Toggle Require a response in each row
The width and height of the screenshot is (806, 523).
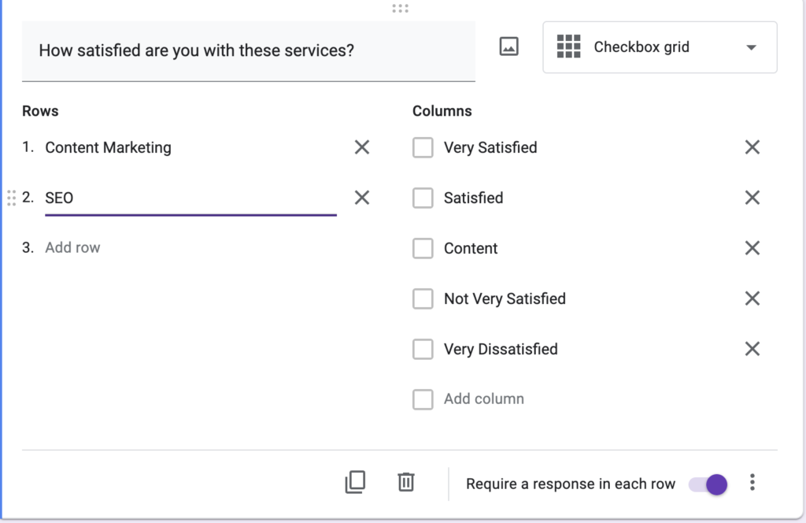708,484
